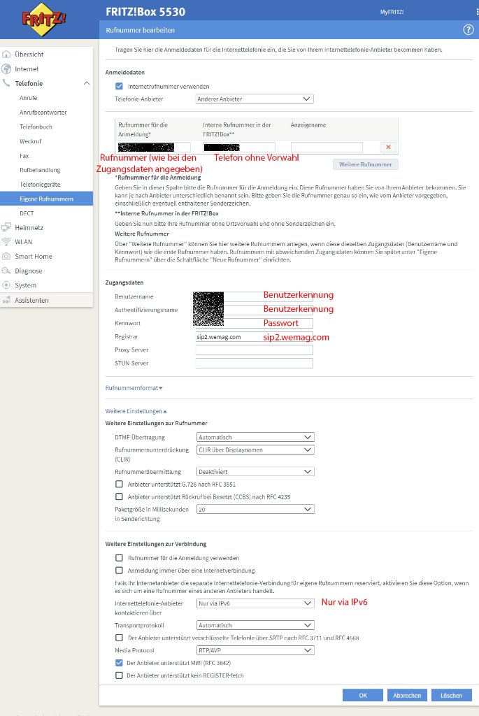Image resolution: width=479 pixels, height=716 pixels.
Task: Check Rufnummer für die Anmeldung verwenden
Action: [119, 557]
